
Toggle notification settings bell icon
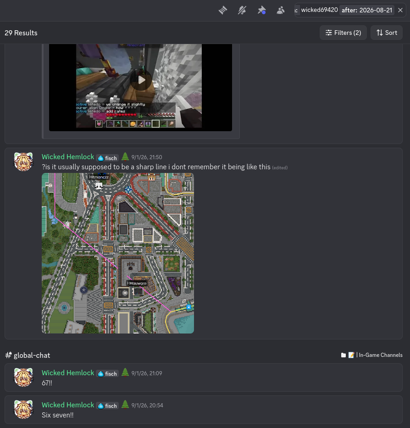coord(242,11)
